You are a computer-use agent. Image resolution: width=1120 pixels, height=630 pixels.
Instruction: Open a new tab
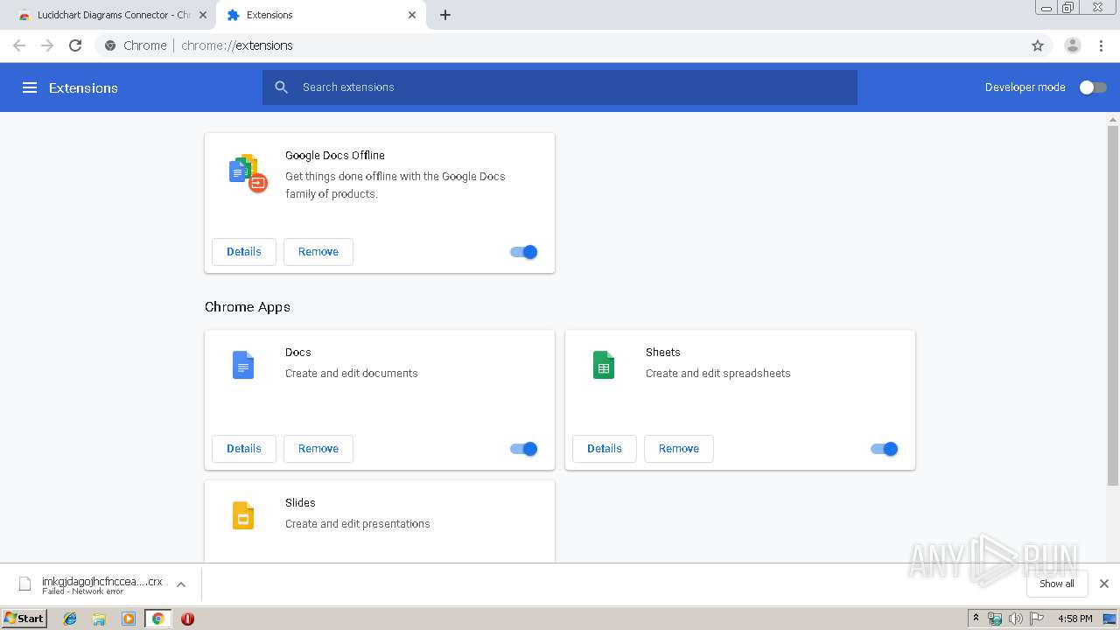445,15
